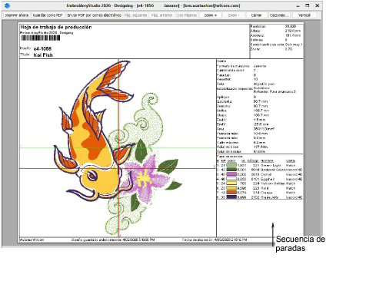
Task: Click the 'Janome' machine format value
Action: 260,66
